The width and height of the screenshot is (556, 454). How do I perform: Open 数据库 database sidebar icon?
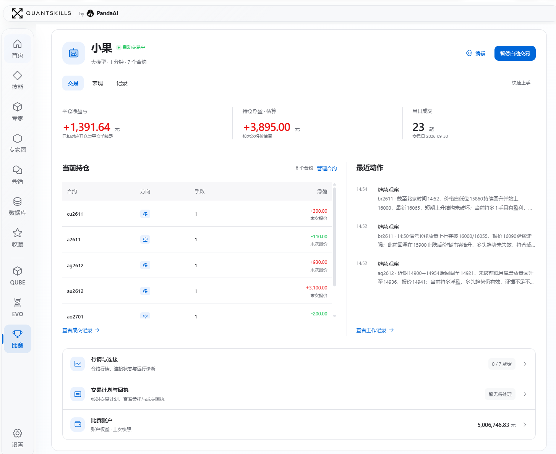[x=18, y=206]
